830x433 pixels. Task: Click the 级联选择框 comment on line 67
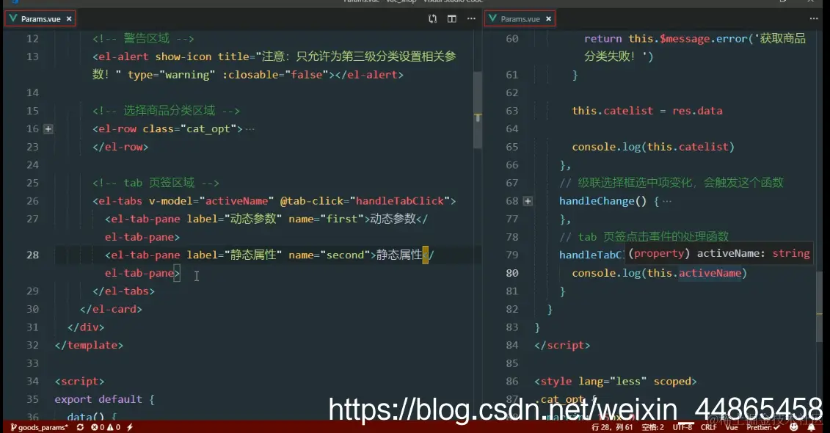point(671,183)
